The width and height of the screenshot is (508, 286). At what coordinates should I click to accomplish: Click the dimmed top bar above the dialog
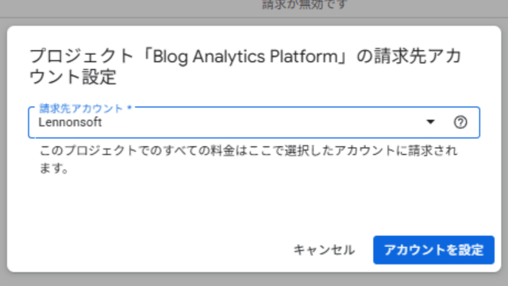(x=129, y=8)
